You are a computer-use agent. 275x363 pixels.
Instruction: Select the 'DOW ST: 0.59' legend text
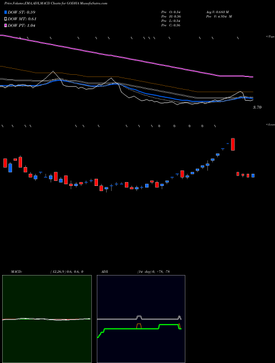21,12
